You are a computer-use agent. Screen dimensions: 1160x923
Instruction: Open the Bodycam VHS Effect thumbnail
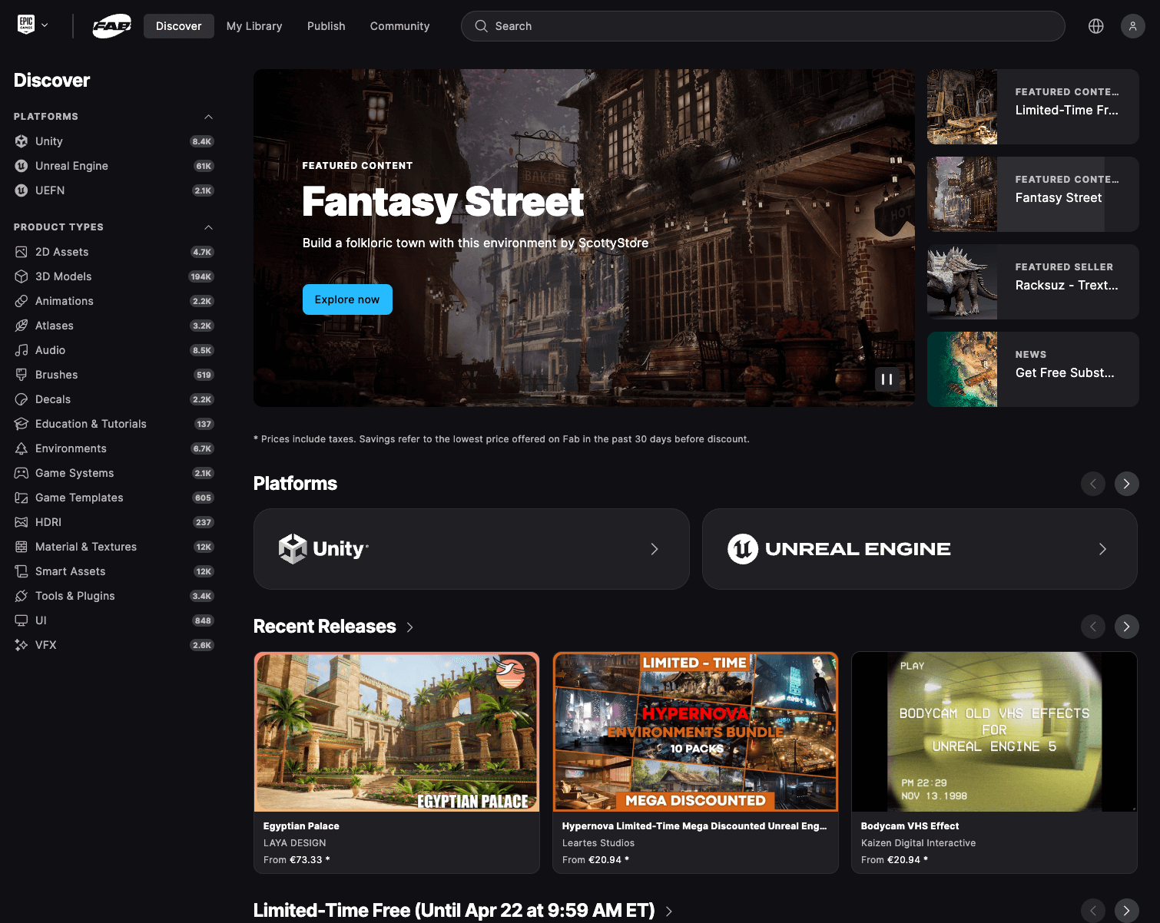pos(994,732)
